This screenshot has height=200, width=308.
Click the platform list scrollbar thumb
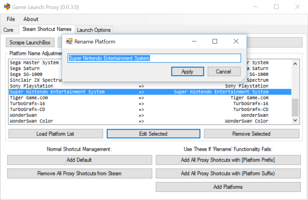click(295, 108)
